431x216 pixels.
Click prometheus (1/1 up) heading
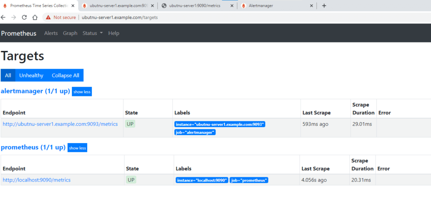(33, 147)
